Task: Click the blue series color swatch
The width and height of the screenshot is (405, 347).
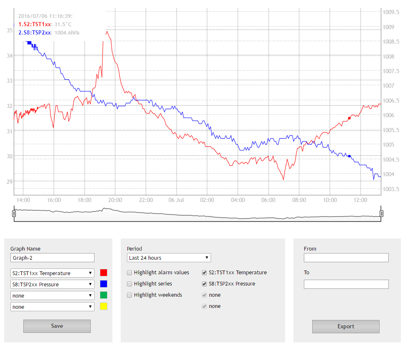Action: tap(104, 284)
